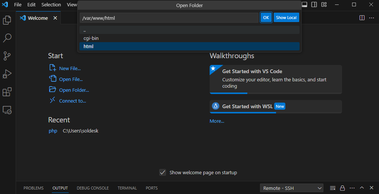
Task: Click the Open File icon under Start
Action: pyautogui.click(x=53, y=78)
